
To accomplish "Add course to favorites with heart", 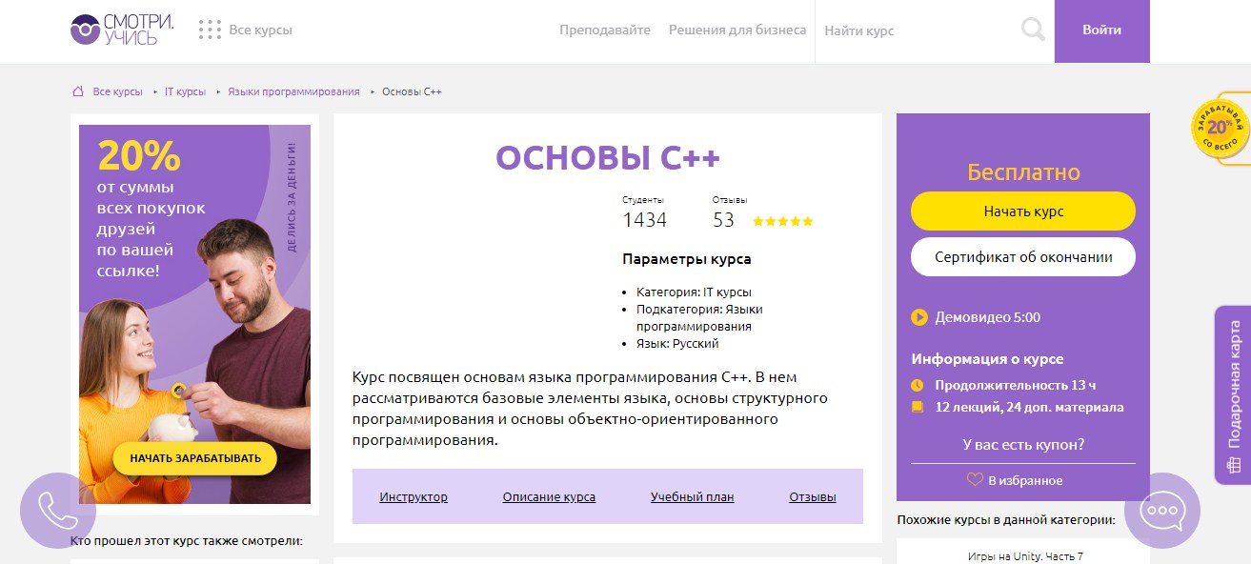I will pos(975,480).
